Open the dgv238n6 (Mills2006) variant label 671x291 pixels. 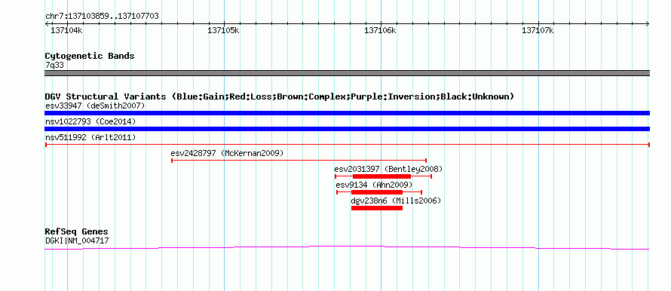click(396, 201)
